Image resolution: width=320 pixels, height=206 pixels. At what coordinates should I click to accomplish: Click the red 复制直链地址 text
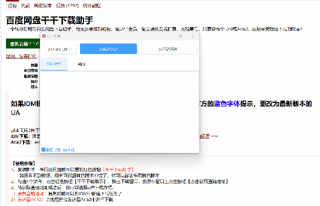coord(30,193)
